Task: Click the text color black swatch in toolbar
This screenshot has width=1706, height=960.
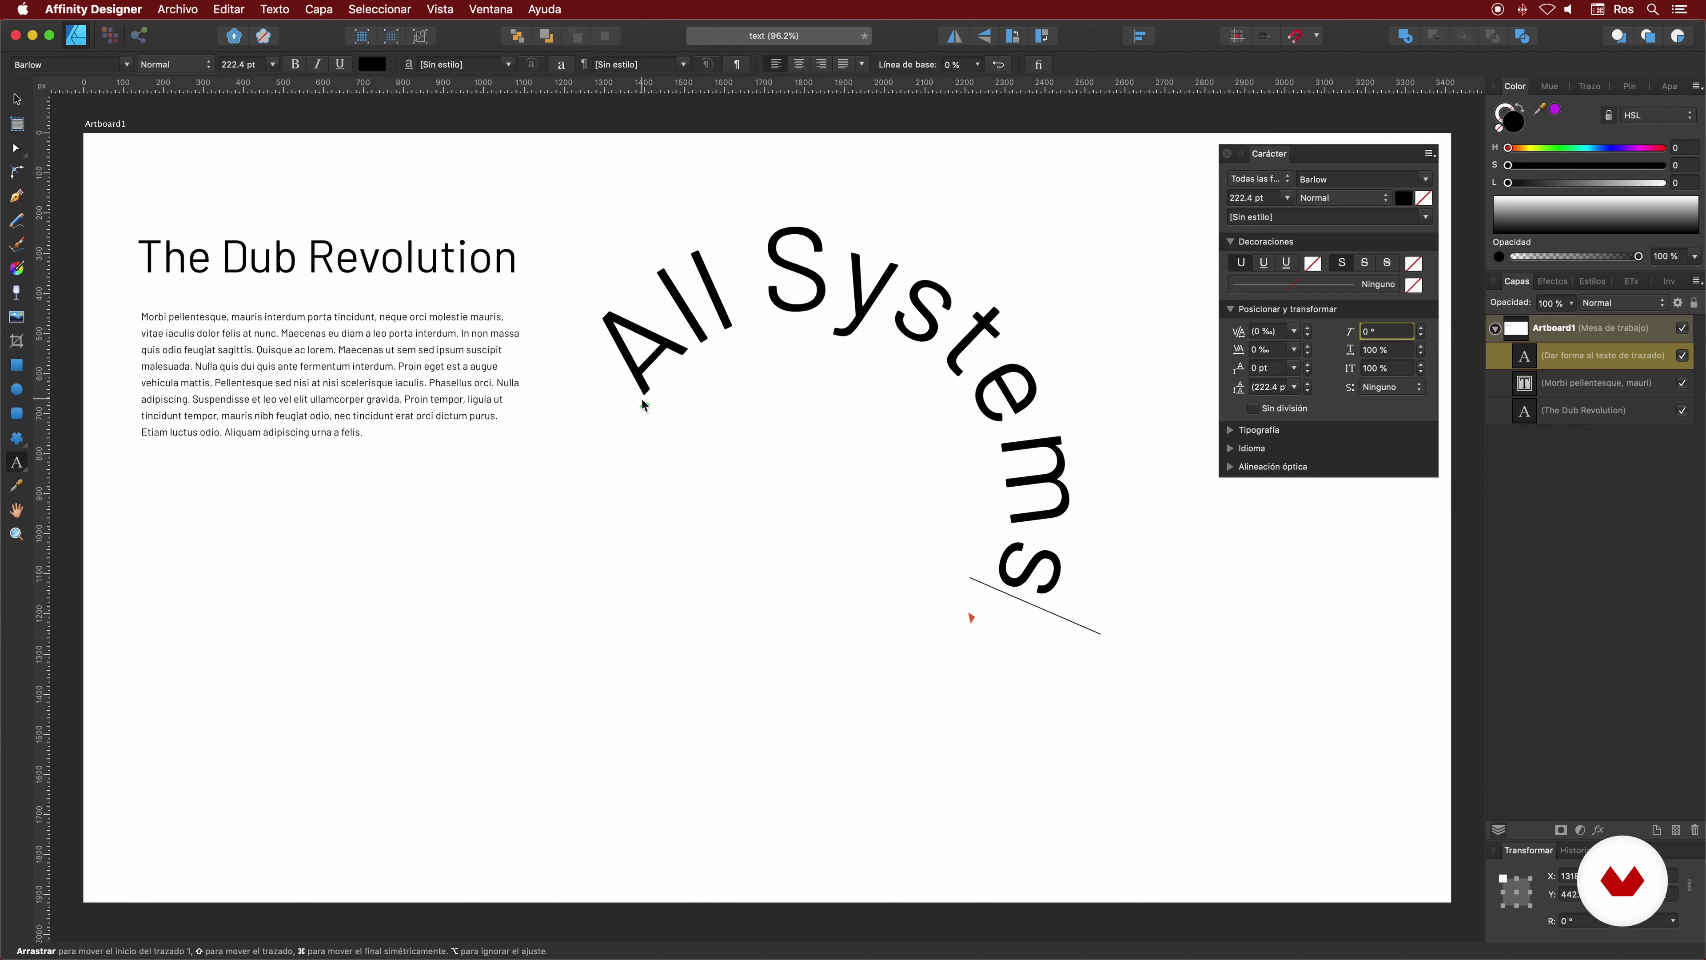Action: click(x=372, y=64)
